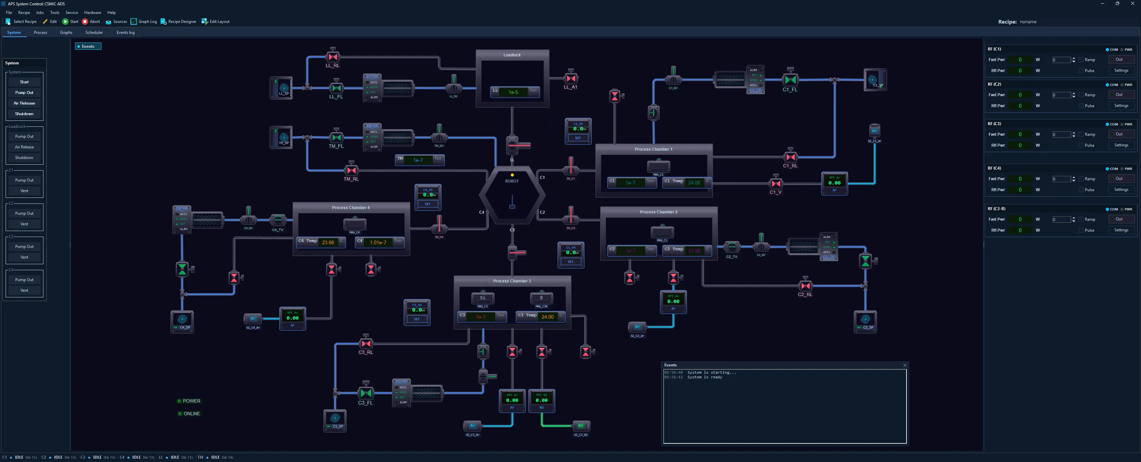Click the Select Recipe toolbar icon
This screenshot has width=1141, height=462.
[x=8, y=21]
